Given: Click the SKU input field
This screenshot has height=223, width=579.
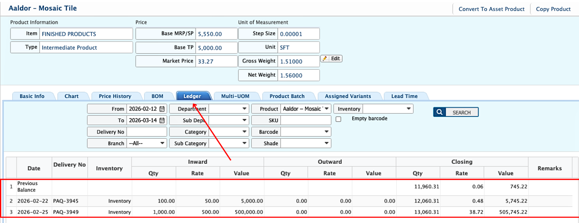Looking at the screenshot, I should (305, 120).
